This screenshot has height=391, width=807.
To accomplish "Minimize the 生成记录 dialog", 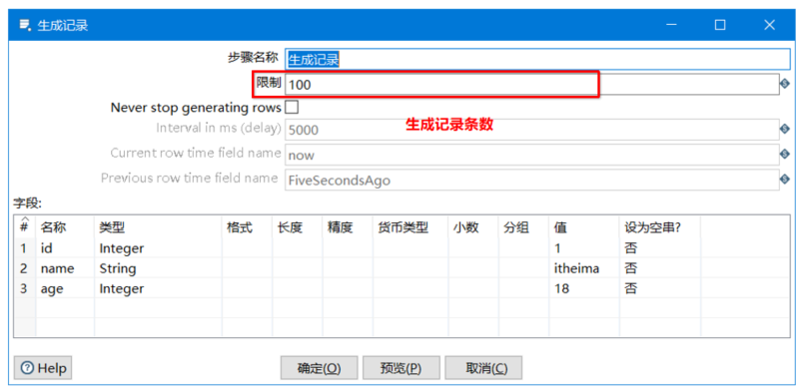I will pyautogui.click(x=670, y=25).
